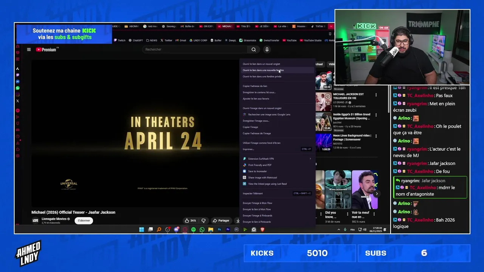Open options for Neon Lines Background video
Image resolution: width=484 pixels, height=272 pixels.
point(376,136)
